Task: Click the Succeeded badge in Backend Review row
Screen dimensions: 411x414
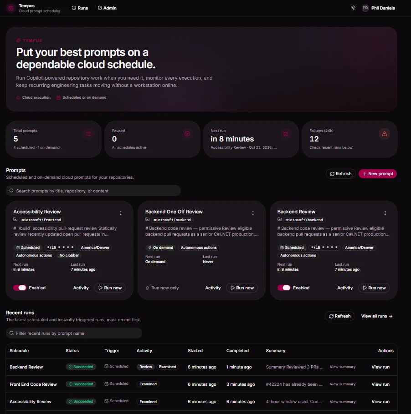Action: (81, 367)
